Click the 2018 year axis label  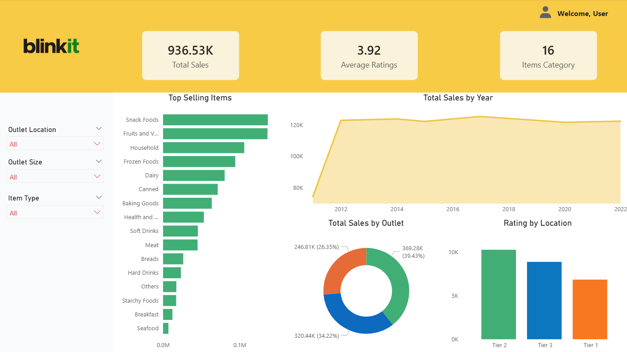(509, 209)
